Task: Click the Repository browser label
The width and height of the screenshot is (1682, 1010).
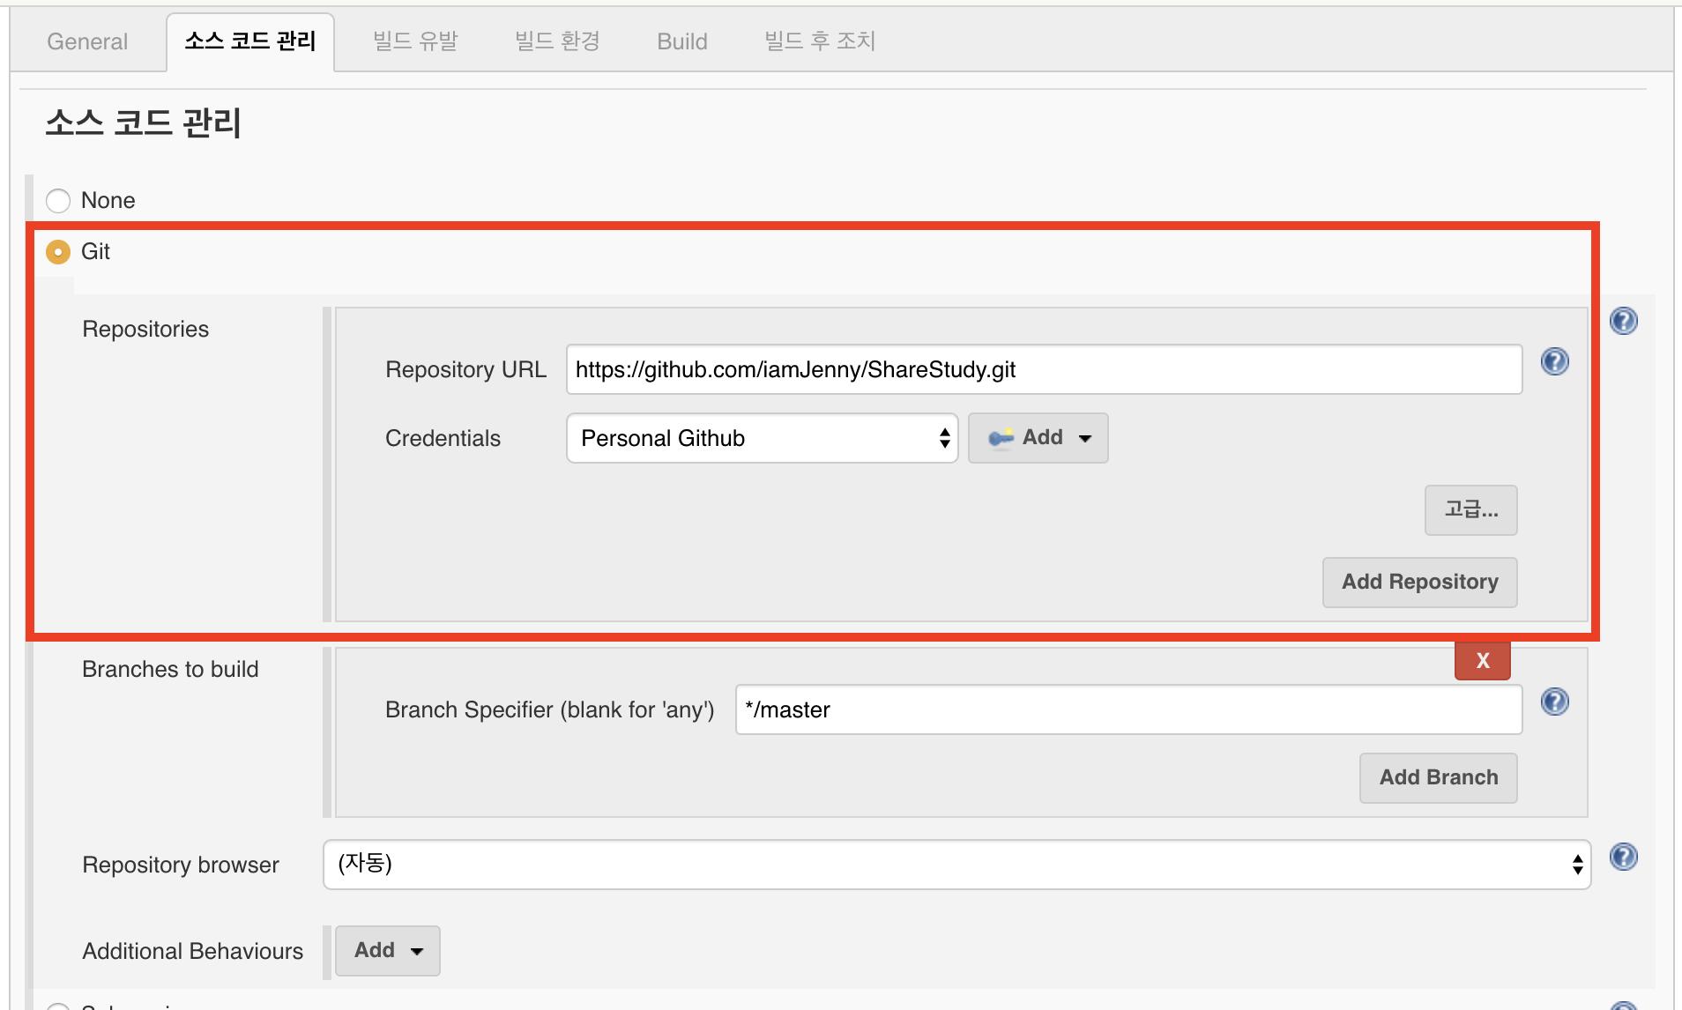Action: (x=180, y=865)
